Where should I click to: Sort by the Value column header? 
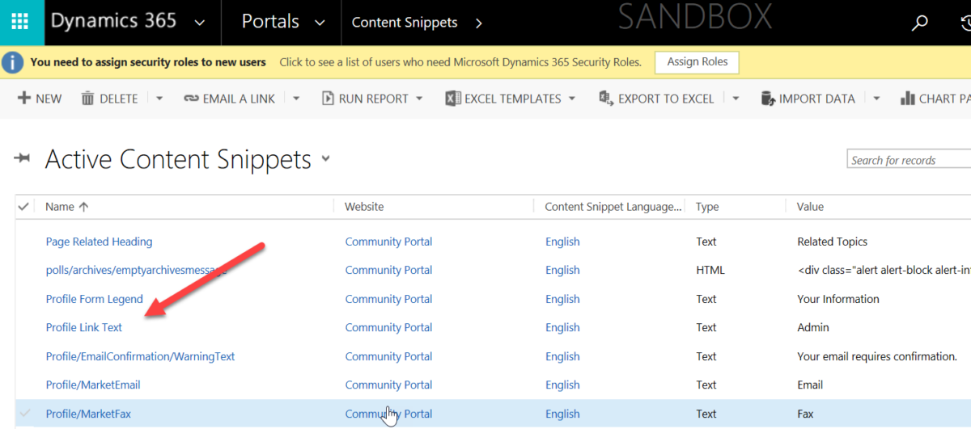pos(810,207)
